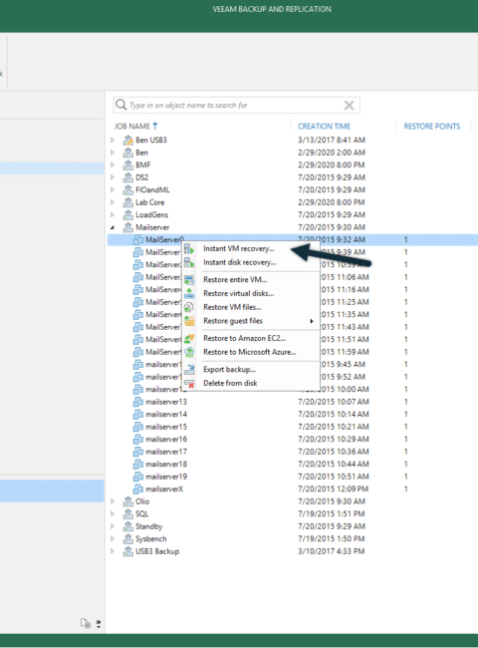The width and height of the screenshot is (478, 648).
Task: Click the USB3 Backup job icon
Action: pos(127,551)
